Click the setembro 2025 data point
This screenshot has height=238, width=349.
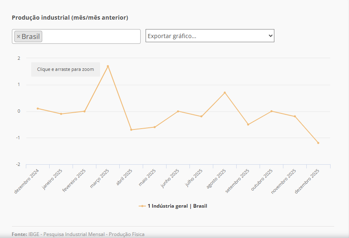(x=248, y=125)
